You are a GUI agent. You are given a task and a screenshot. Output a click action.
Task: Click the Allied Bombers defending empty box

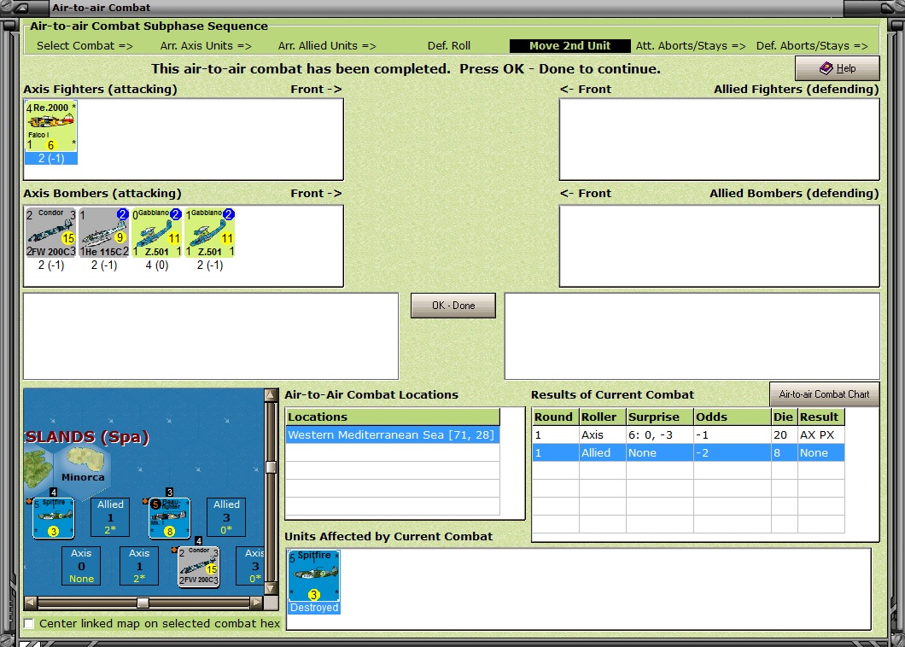click(x=719, y=246)
